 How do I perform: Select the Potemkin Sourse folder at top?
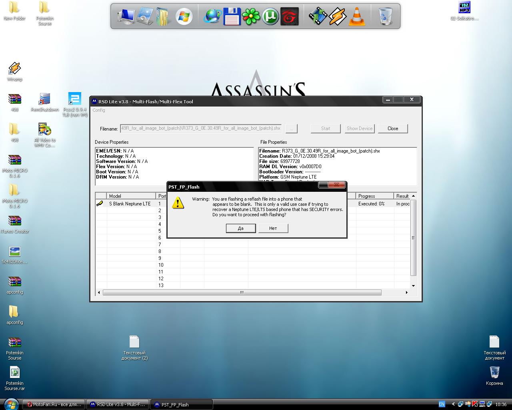click(44, 13)
